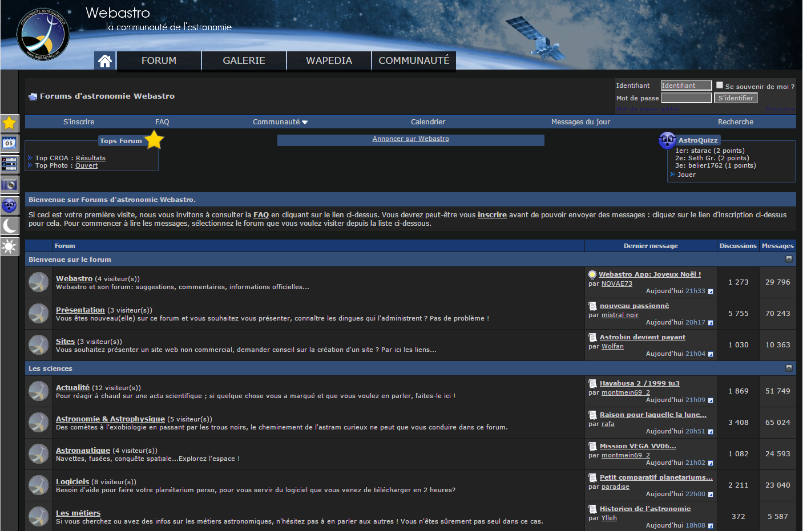This screenshot has width=803, height=531.
Task: Click the S'inscrire link below the S'identifier button
Action: coord(780,110)
